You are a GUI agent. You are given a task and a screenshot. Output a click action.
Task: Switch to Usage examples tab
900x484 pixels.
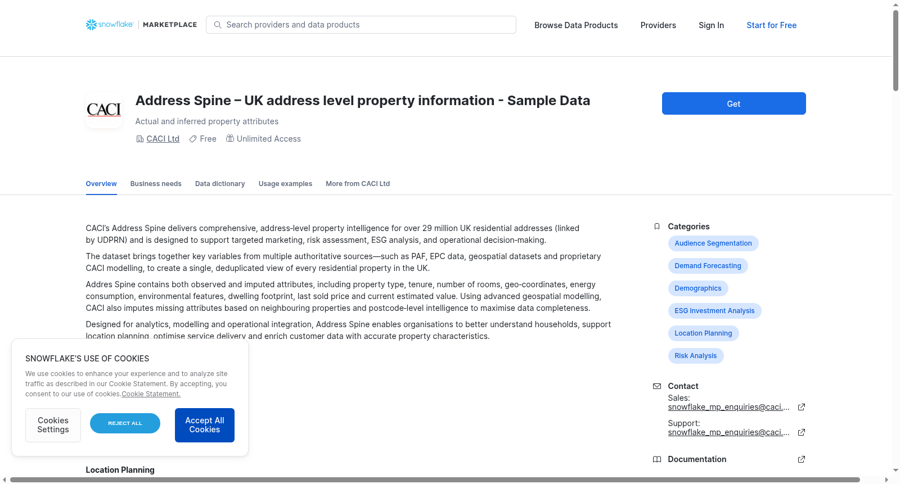pyautogui.click(x=285, y=184)
